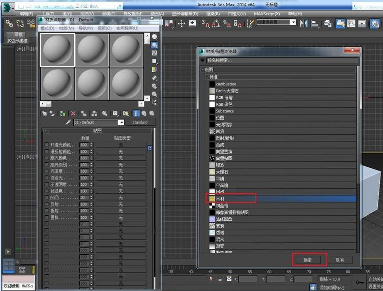The image size is (383, 291).
Task: Select the first material sample sphere slot
Action: [57, 49]
